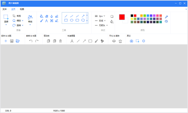
Task: Choose the curved line shape
Action: click(x=72, y=16)
